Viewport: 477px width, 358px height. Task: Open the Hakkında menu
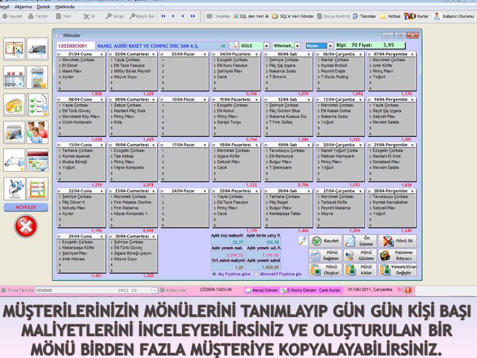pyautogui.click(x=65, y=6)
